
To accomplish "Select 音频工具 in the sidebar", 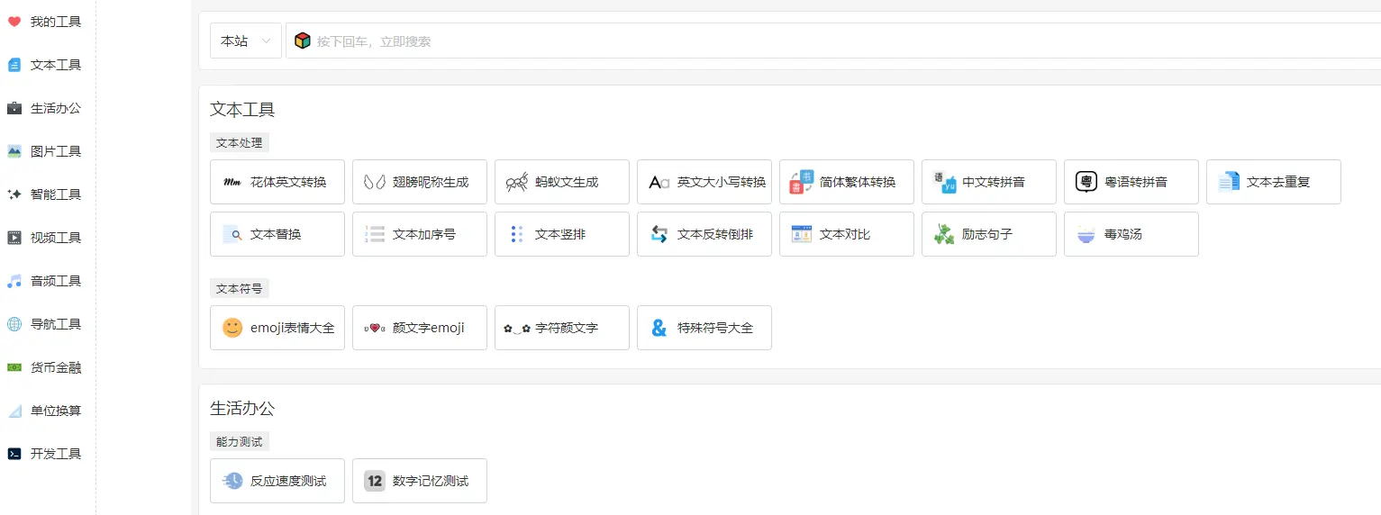I will 56,281.
